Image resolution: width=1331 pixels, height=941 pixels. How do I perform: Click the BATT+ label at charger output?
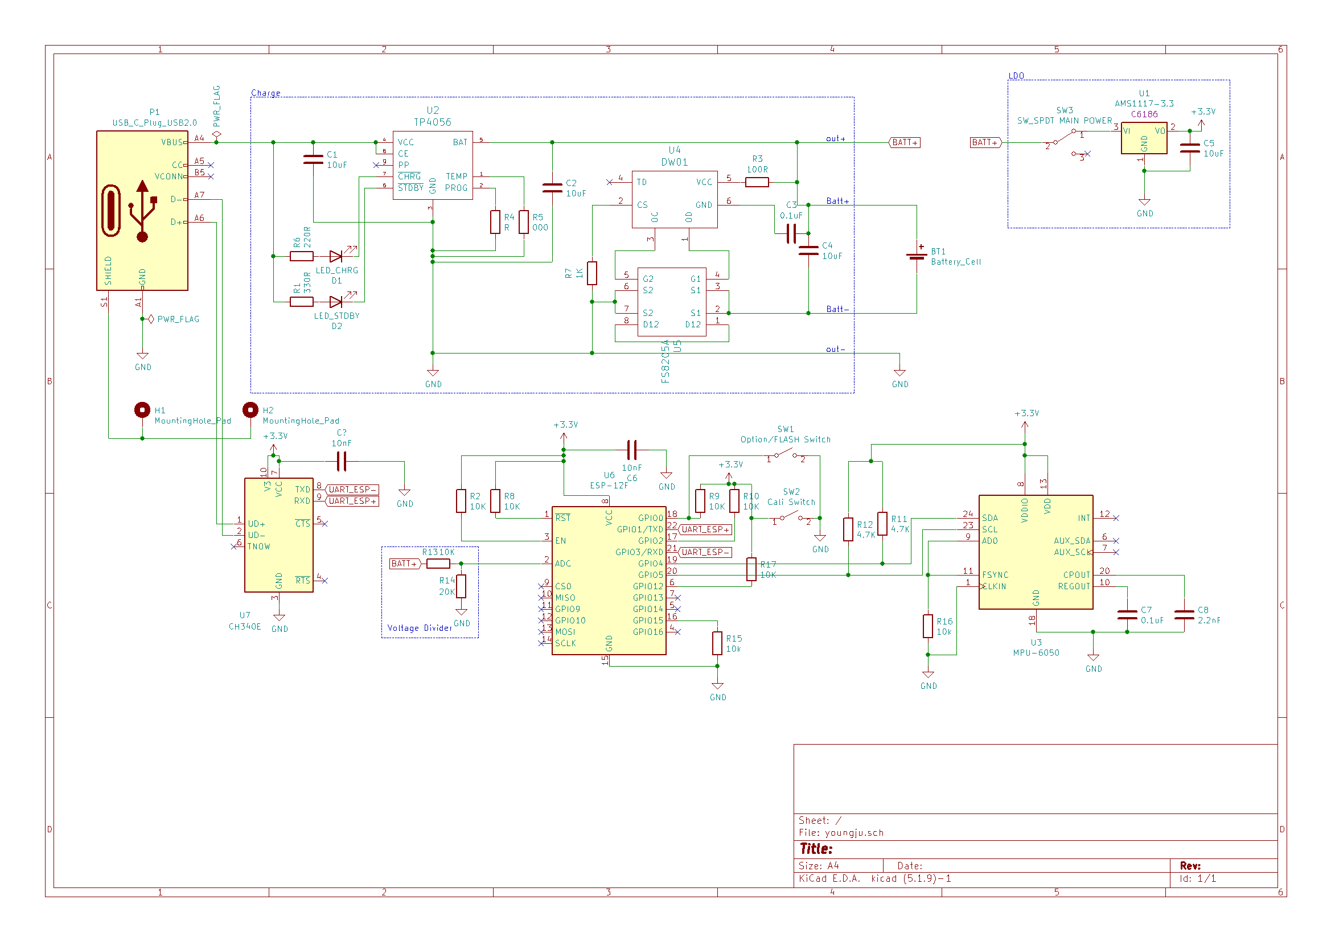tap(905, 143)
